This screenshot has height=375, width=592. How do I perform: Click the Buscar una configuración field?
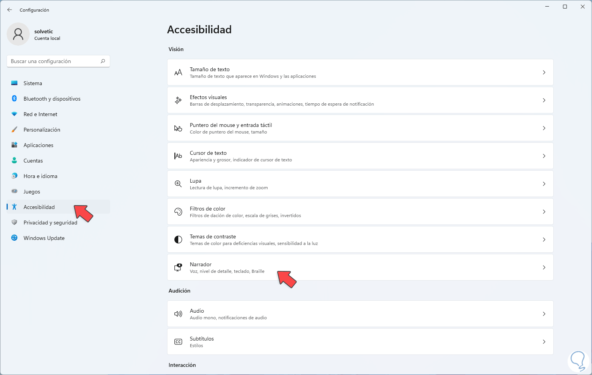pos(54,61)
